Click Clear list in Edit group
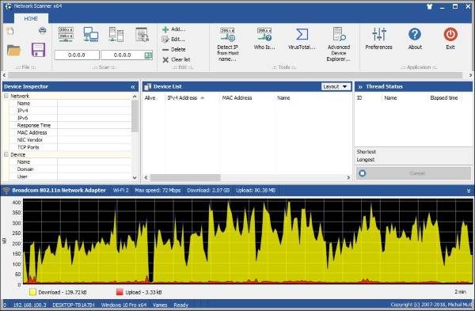The height and width of the screenshot is (311, 475). 177,59
